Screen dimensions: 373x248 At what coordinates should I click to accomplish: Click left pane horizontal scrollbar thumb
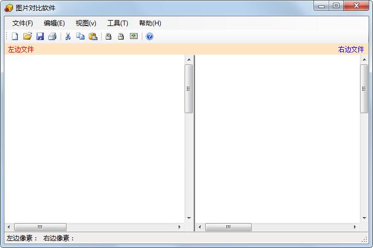pyautogui.click(x=40, y=227)
